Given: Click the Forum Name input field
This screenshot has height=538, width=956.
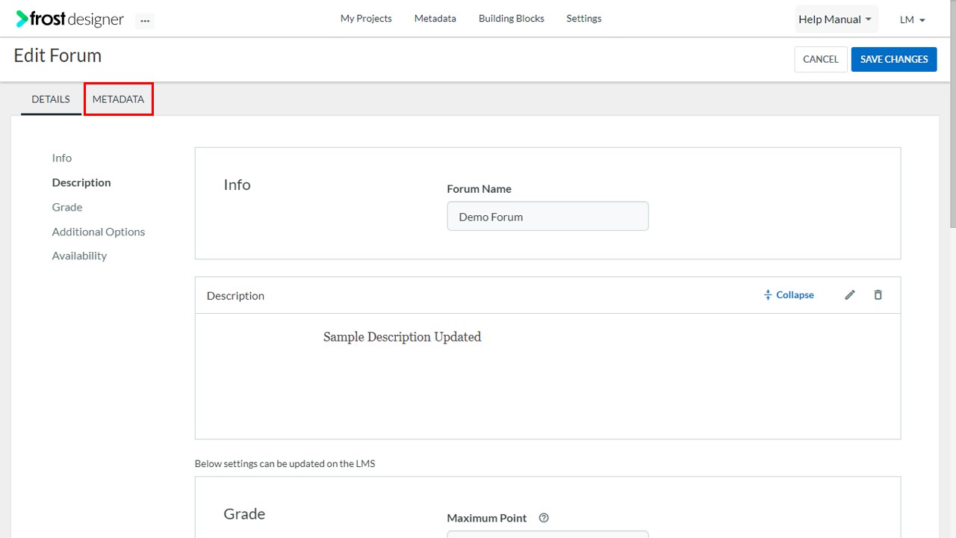Looking at the screenshot, I should [547, 217].
